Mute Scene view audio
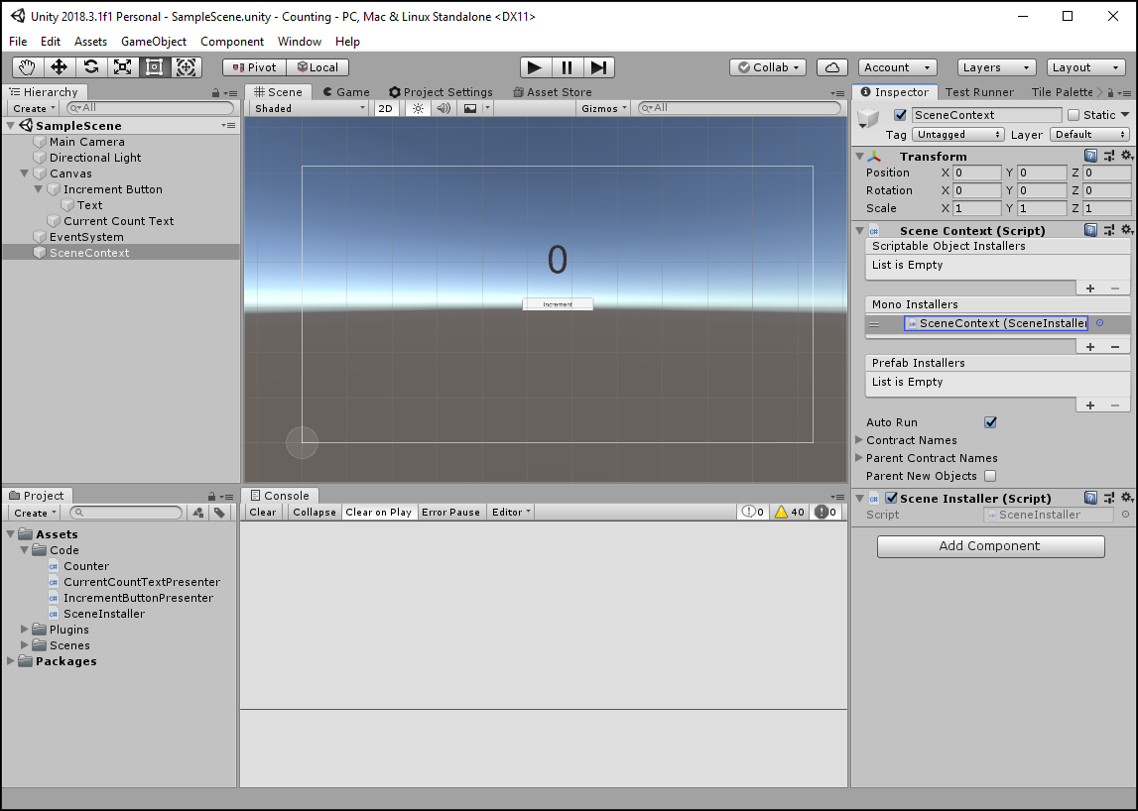The image size is (1138, 811). 443,107
